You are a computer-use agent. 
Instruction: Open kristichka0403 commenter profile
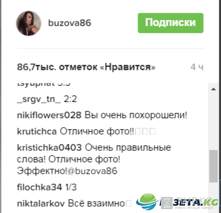click(49, 148)
